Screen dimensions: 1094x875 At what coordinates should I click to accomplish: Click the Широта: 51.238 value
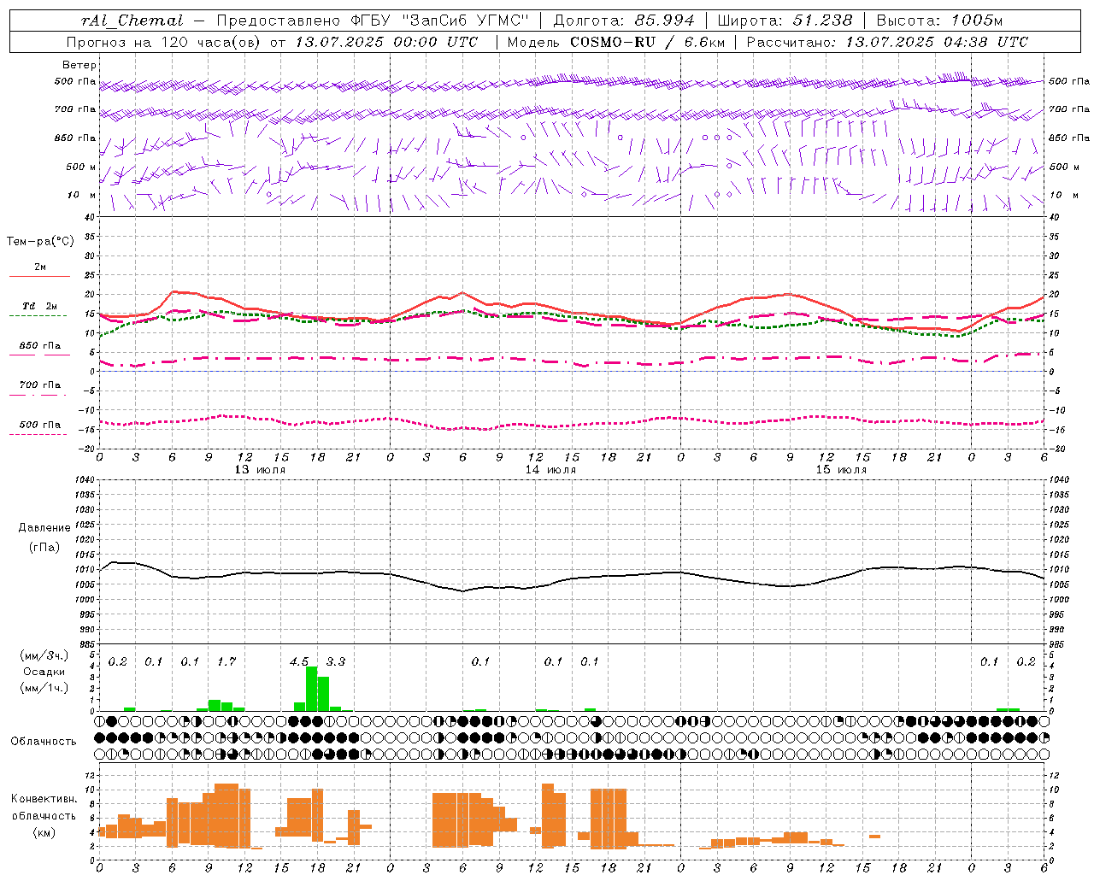click(x=785, y=21)
